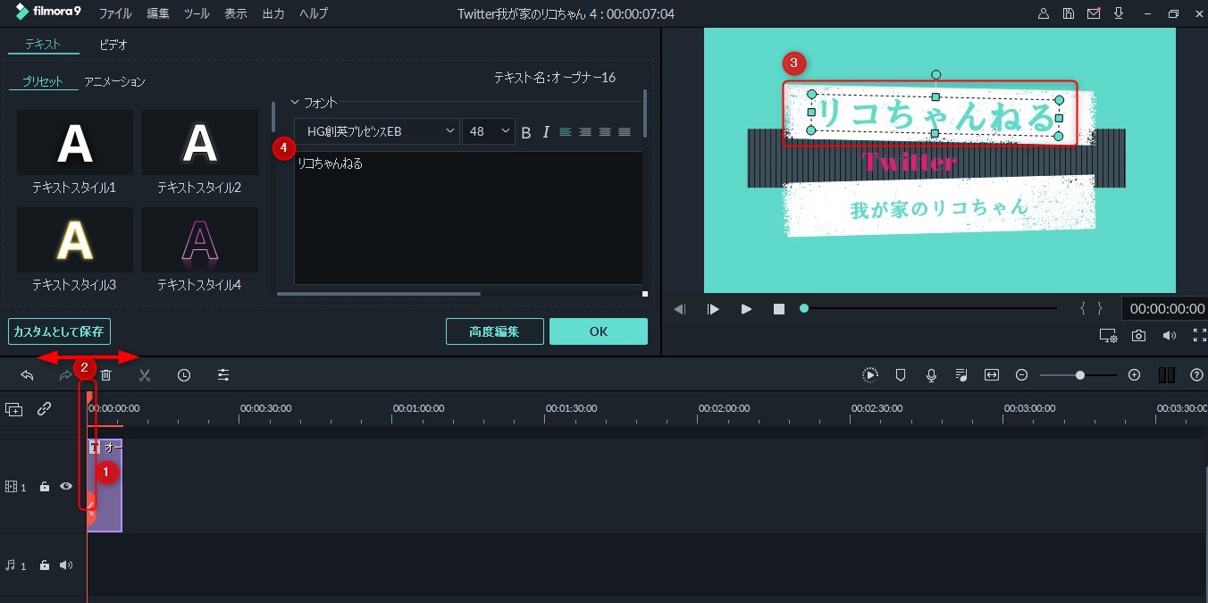Open the 編集 menu
1208x603 pixels.
tap(157, 13)
